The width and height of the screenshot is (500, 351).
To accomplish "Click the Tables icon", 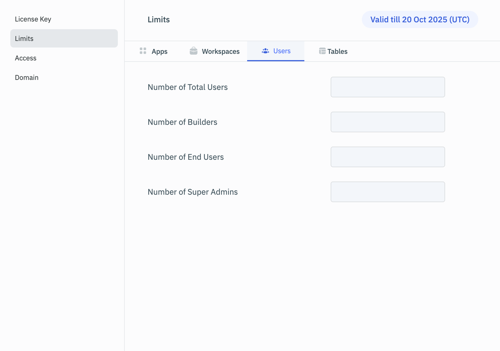I will coord(322,51).
